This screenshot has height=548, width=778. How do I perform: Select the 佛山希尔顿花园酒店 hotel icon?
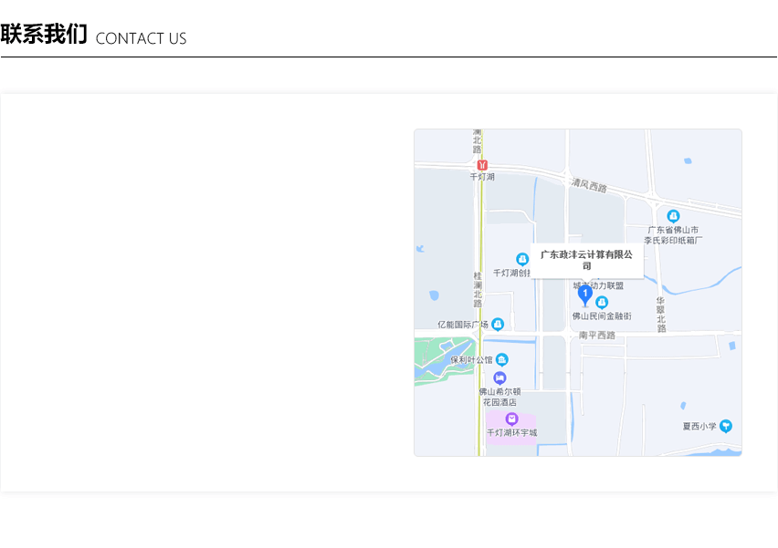pos(499,378)
